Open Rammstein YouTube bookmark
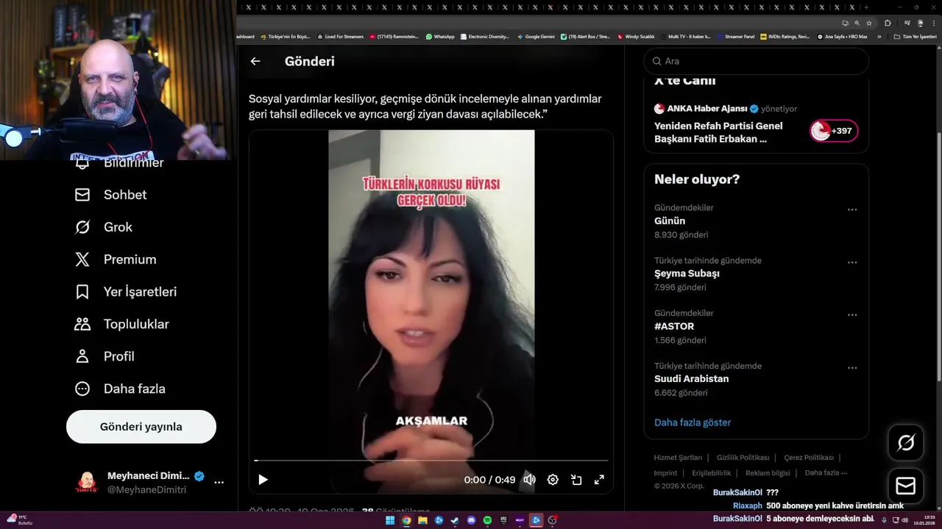Image resolution: width=942 pixels, height=529 pixels. pos(394,37)
